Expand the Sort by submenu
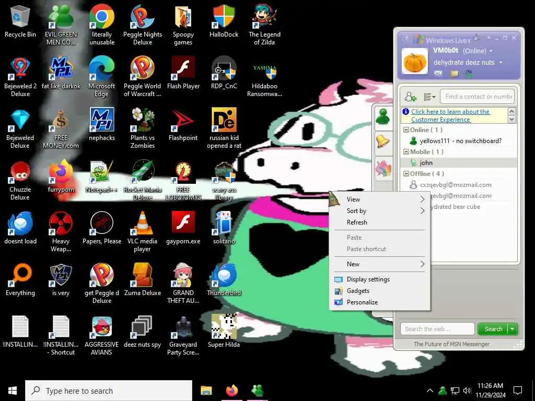The image size is (535, 401). point(380,211)
